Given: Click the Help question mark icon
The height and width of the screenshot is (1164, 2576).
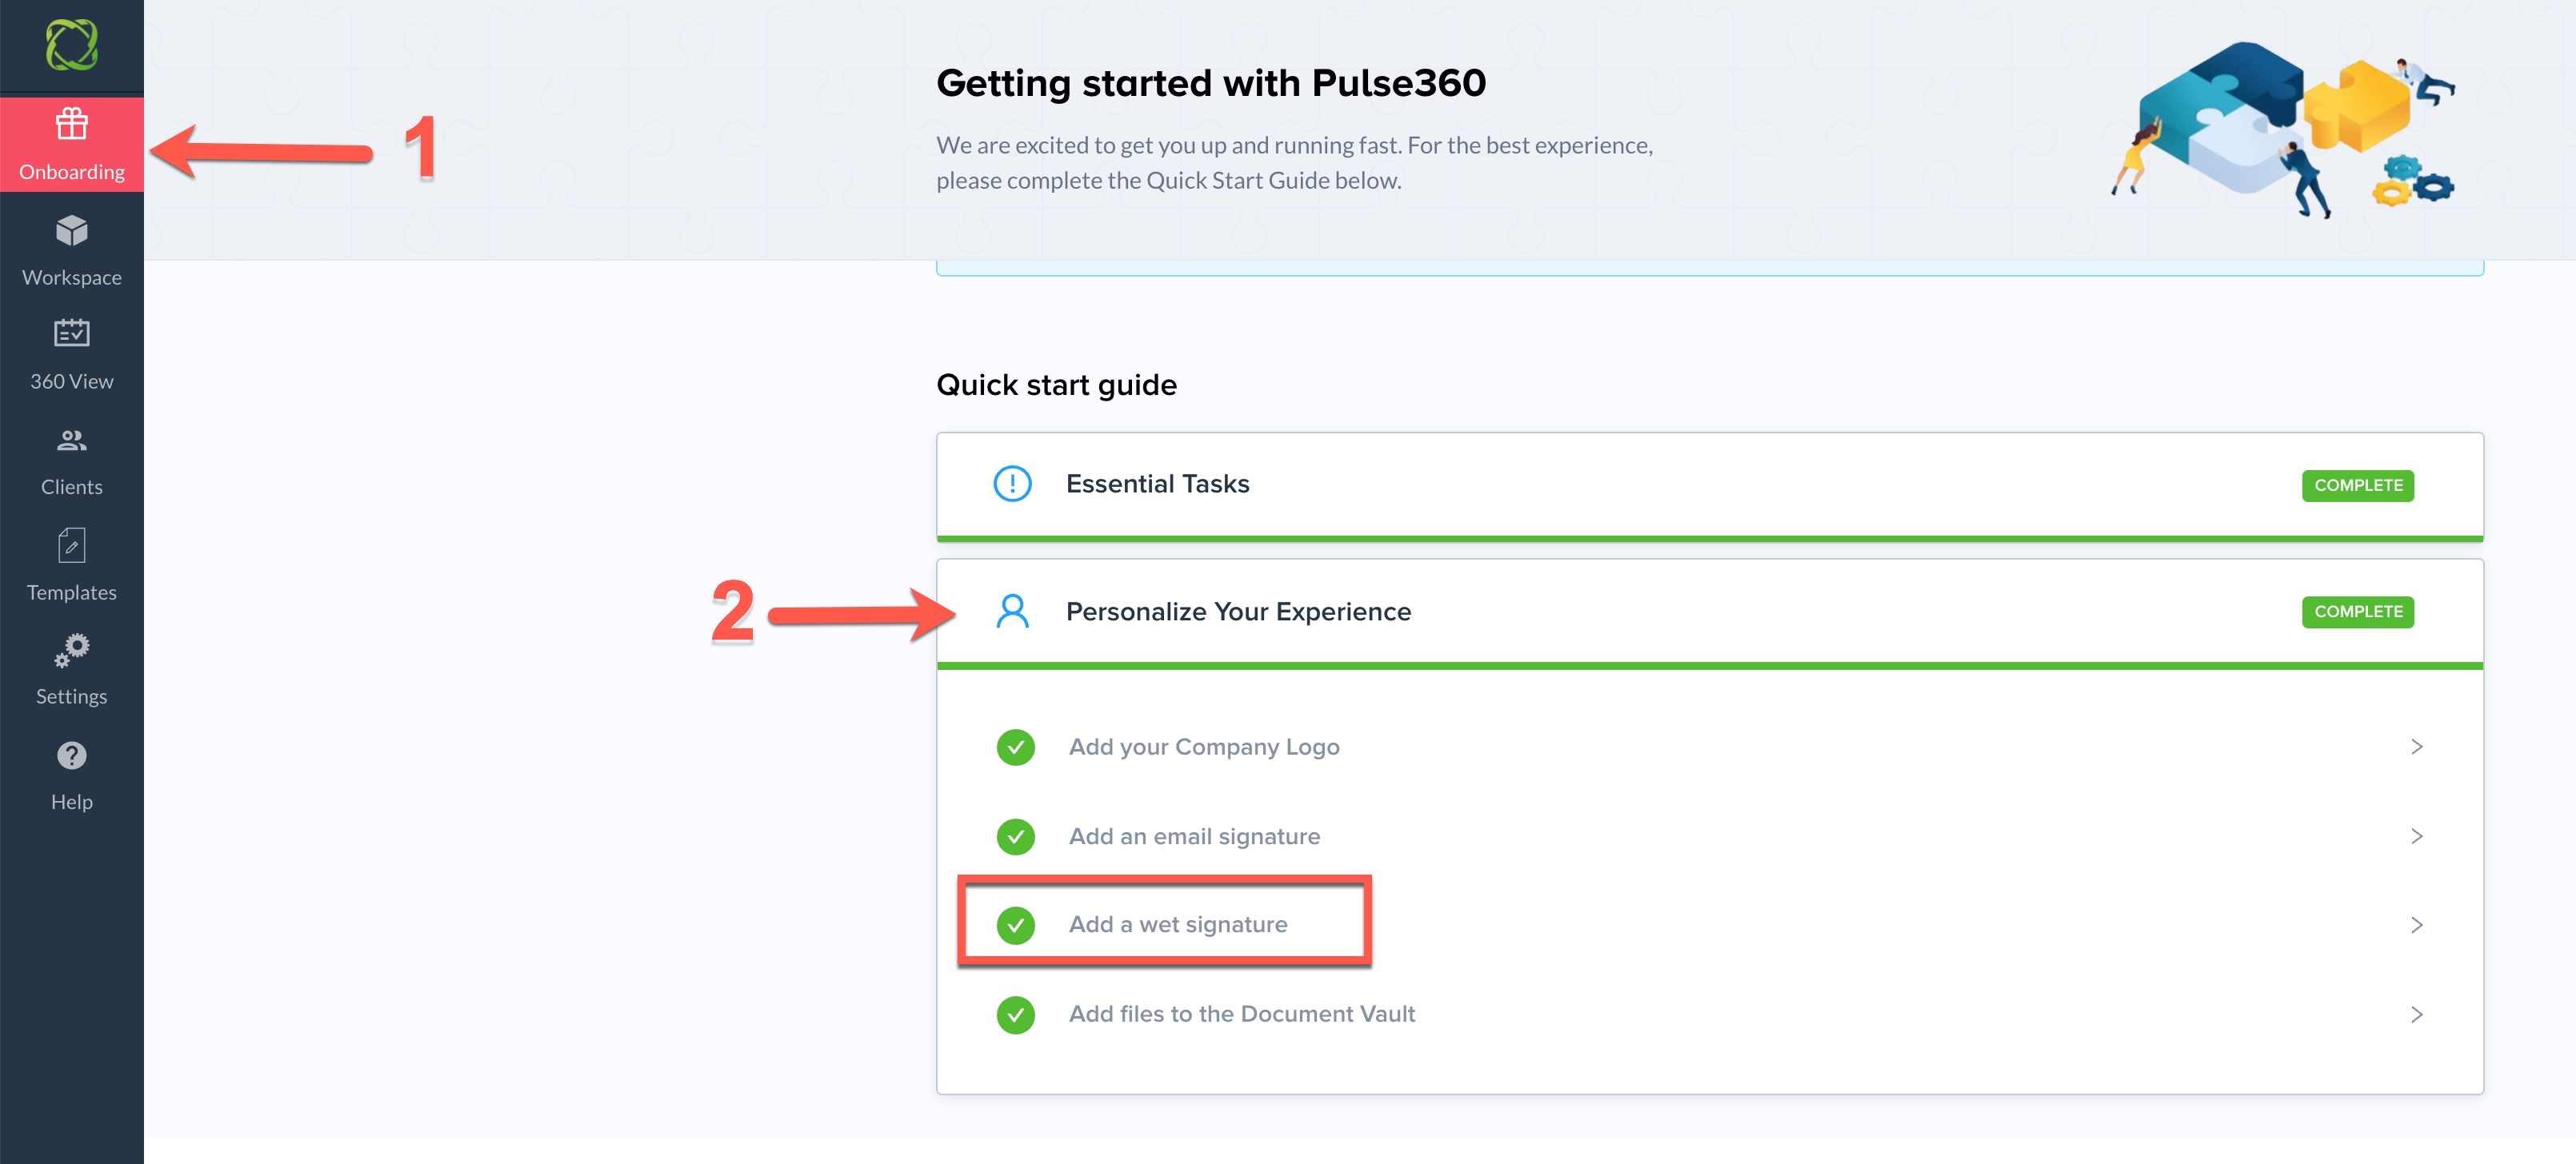Looking at the screenshot, I should click(71, 755).
